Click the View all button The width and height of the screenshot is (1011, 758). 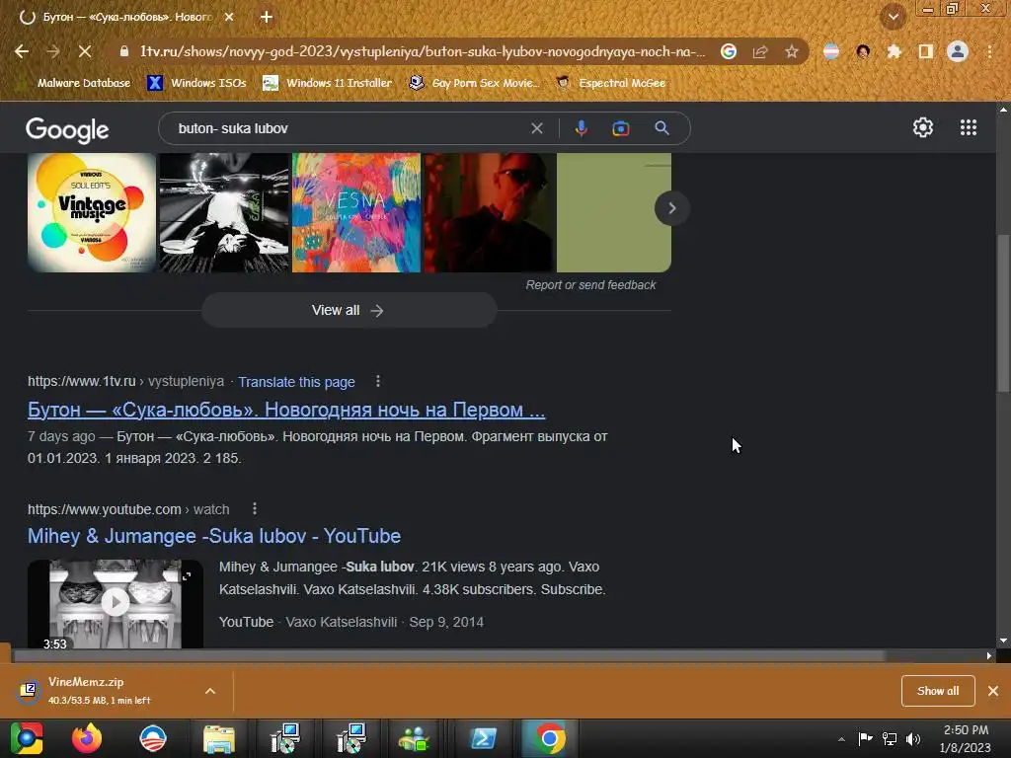pos(349,310)
